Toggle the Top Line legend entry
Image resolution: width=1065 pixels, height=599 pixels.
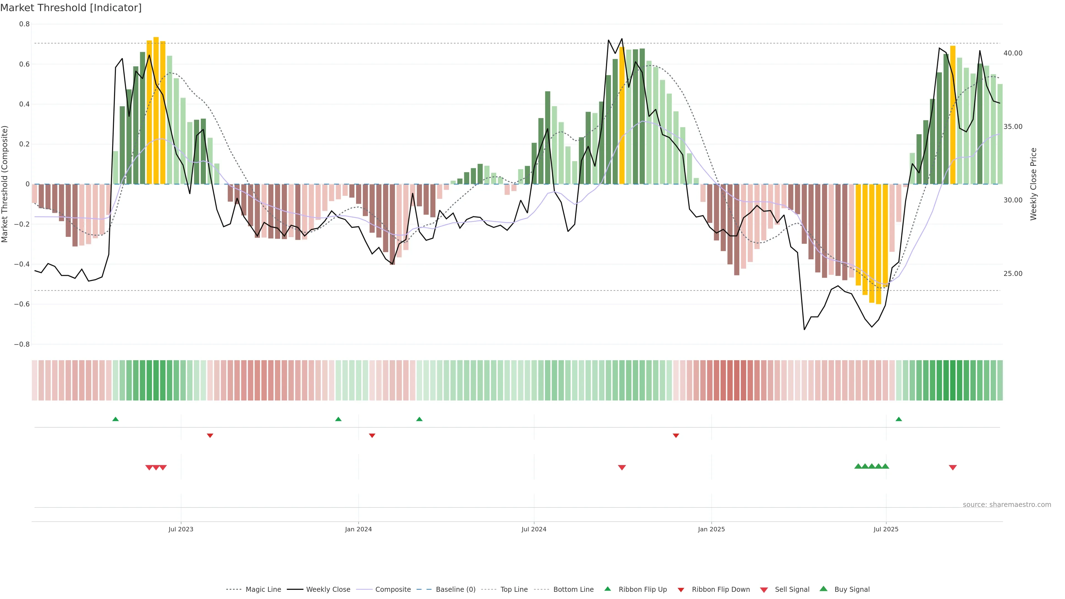tap(514, 590)
